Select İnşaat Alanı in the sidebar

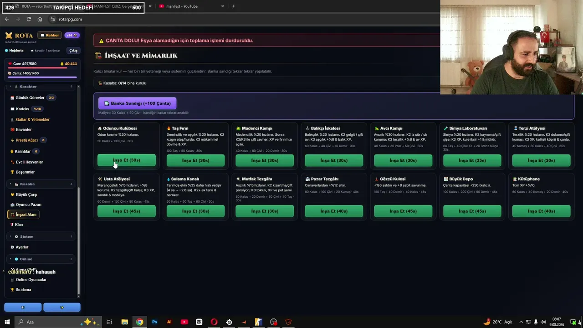(x=23, y=215)
